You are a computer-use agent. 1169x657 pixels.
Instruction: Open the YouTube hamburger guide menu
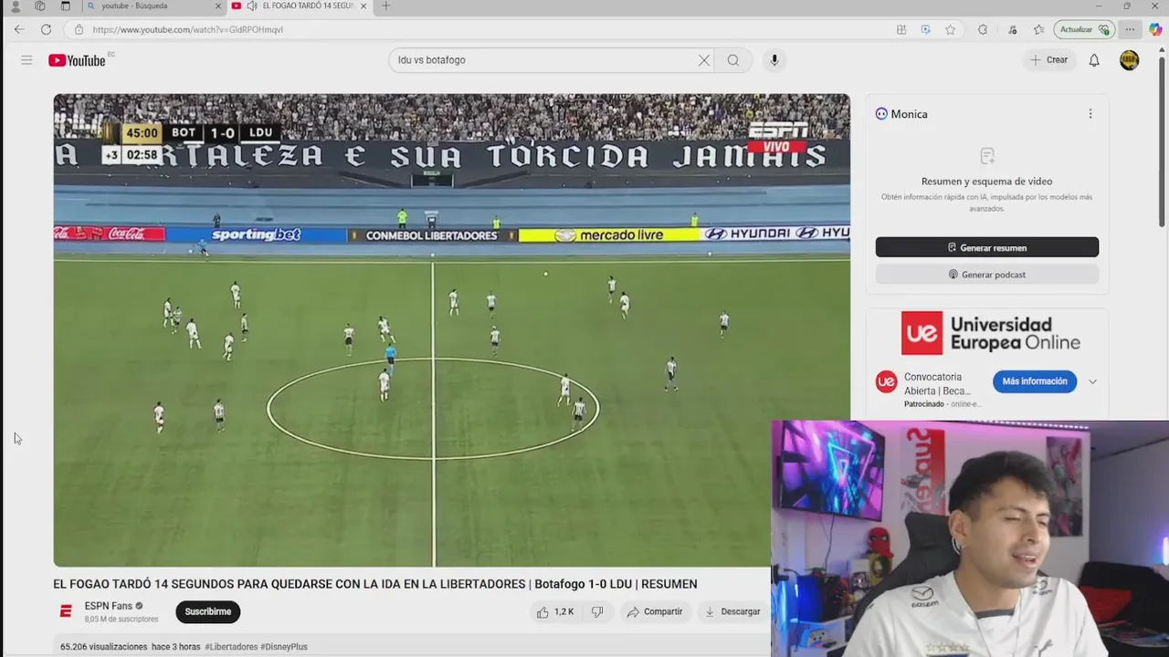coord(26,60)
